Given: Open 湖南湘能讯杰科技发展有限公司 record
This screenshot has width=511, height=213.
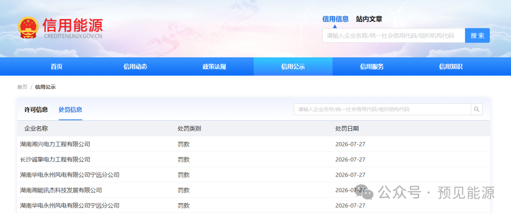Looking at the screenshot, I should [61, 190].
